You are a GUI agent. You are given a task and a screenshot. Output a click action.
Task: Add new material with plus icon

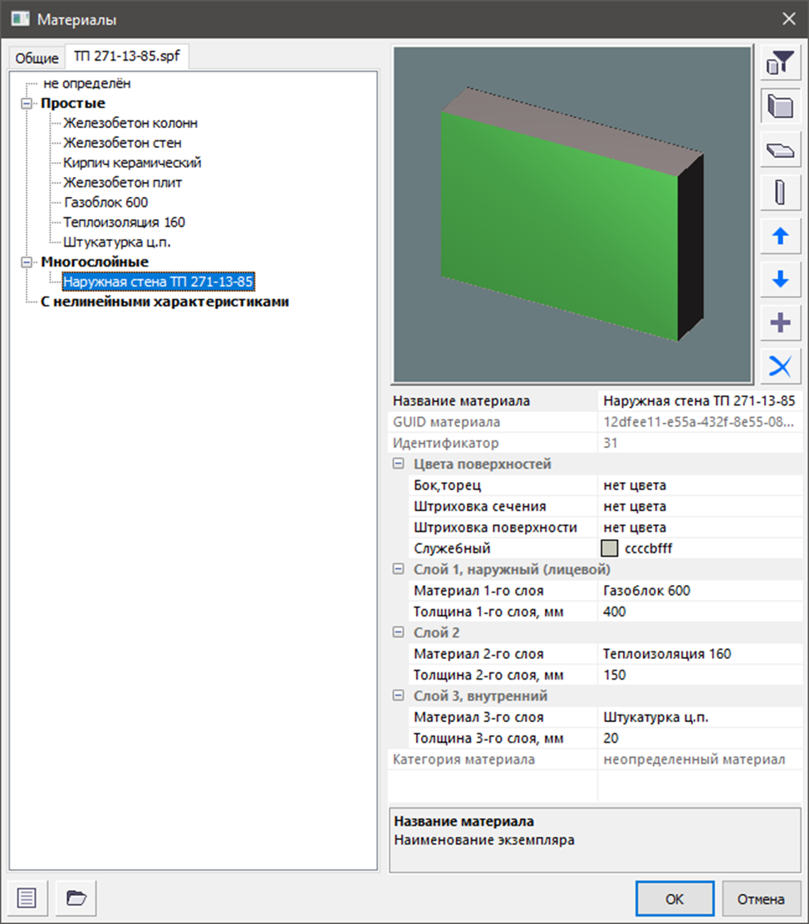(780, 322)
